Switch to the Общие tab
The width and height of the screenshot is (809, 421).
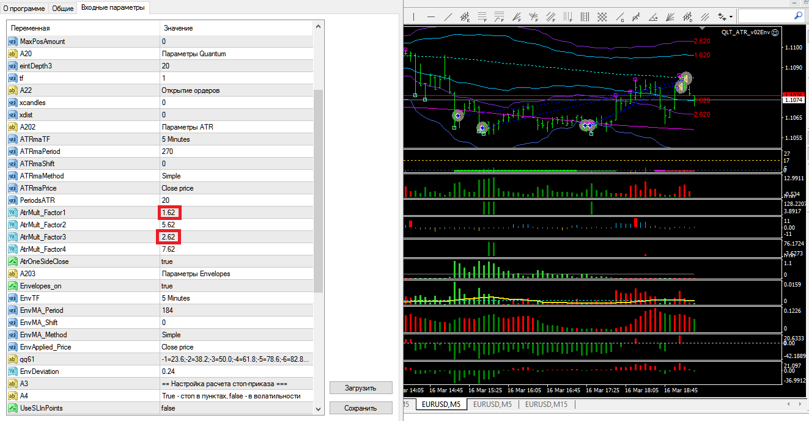coord(62,9)
